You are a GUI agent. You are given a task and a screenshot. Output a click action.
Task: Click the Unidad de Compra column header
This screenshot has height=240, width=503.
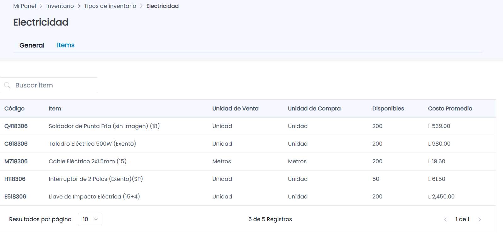(314, 109)
